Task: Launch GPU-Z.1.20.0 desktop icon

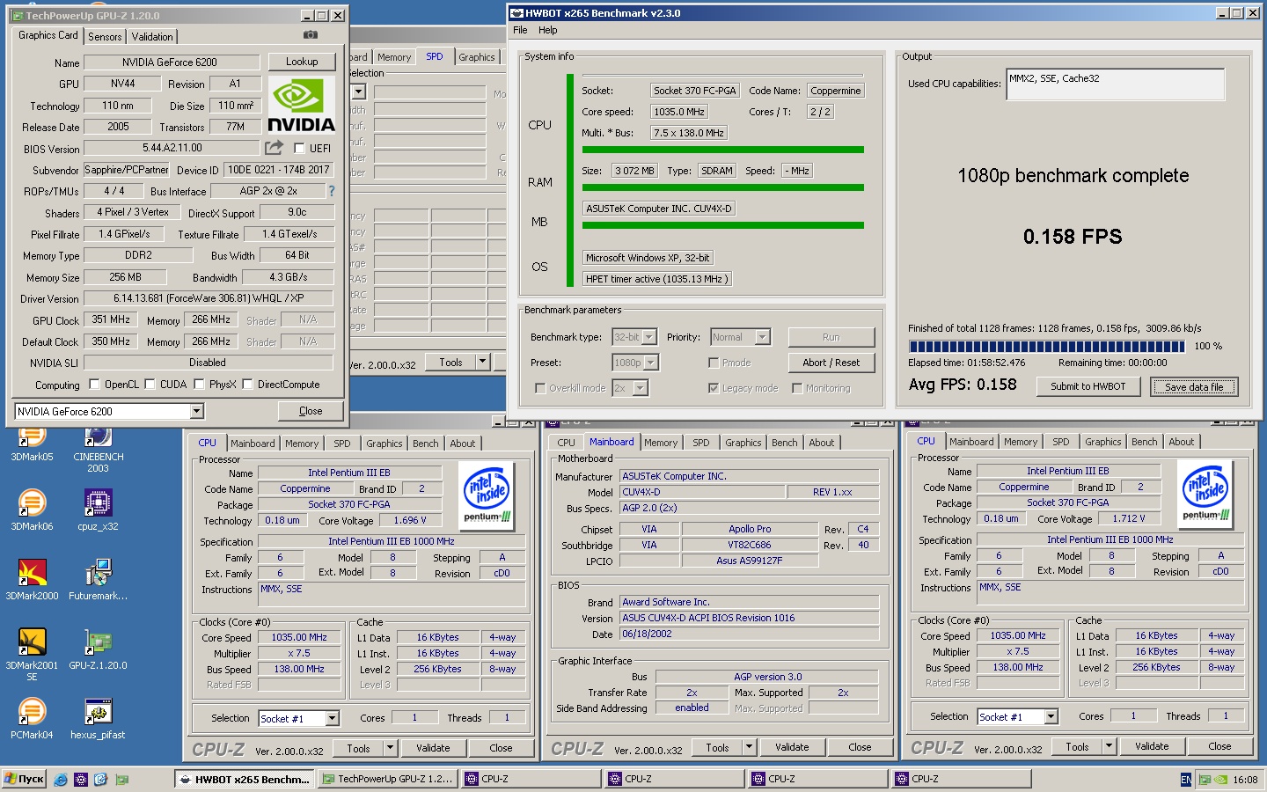Action: (98, 649)
